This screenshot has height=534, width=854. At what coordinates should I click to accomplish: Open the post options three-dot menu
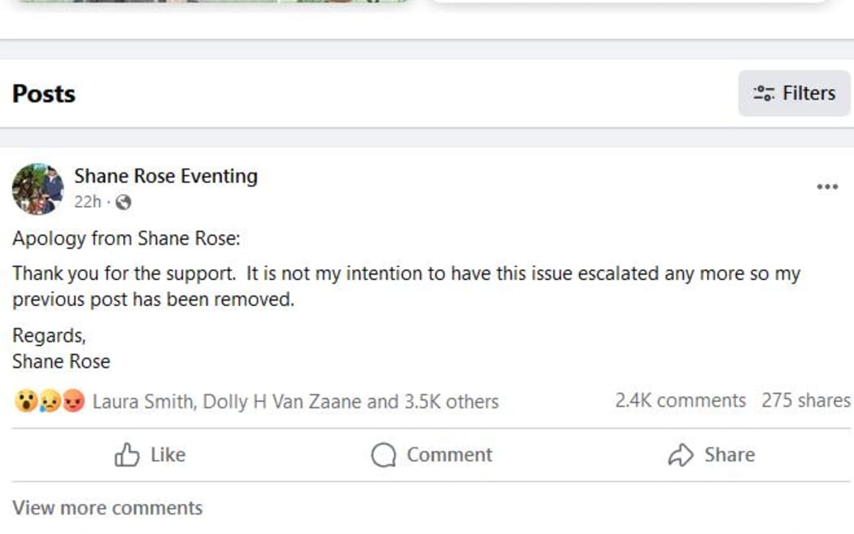(x=827, y=186)
